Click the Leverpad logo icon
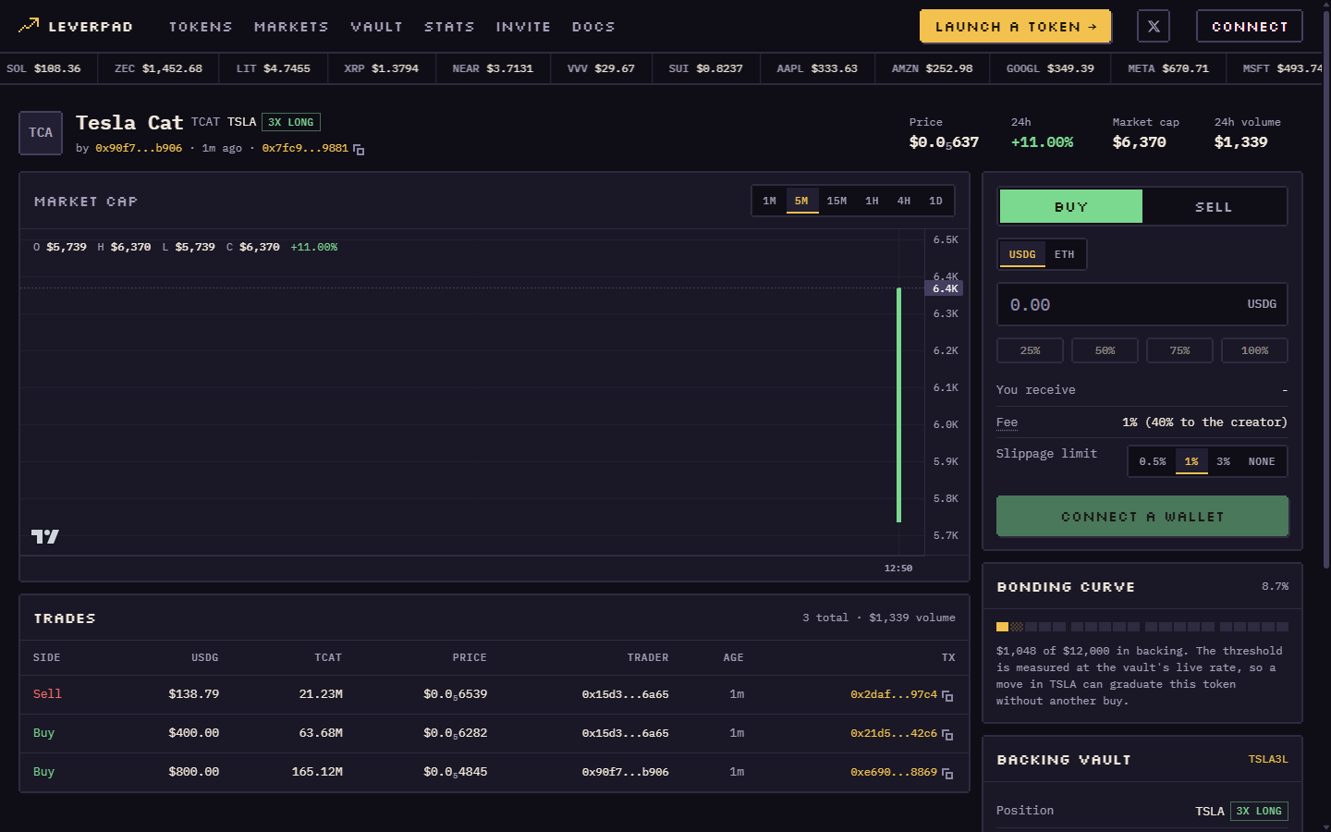This screenshot has height=832, width=1331. [29, 26]
